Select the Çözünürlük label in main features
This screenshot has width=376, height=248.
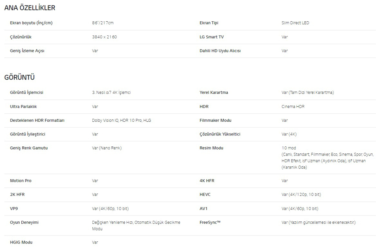click(x=21, y=37)
